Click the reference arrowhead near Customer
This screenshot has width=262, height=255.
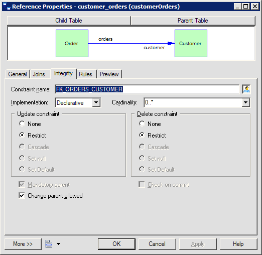(x=171, y=44)
